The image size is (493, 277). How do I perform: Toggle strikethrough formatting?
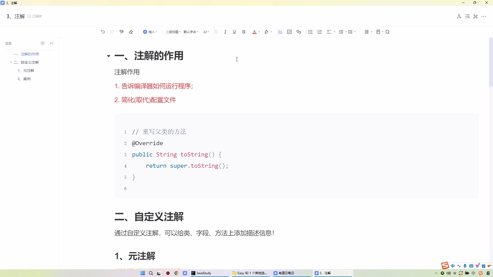tap(243, 32)
